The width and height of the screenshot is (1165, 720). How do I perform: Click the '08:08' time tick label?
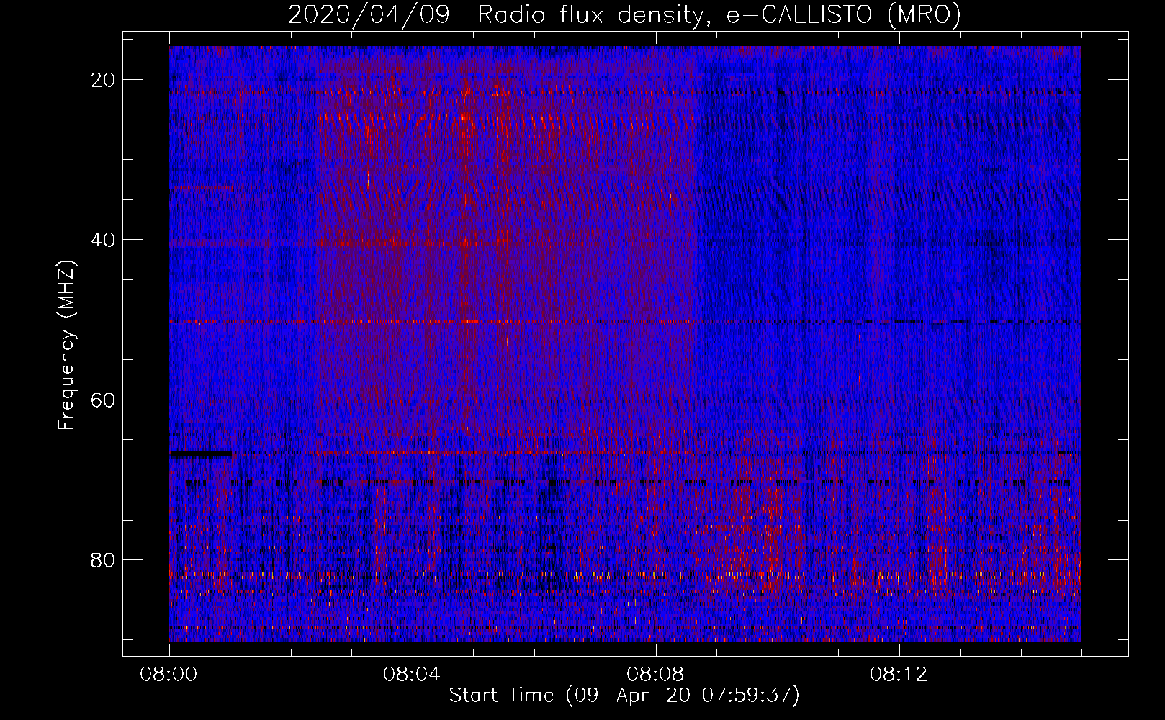pyautogui.click(x=656, y=675)
